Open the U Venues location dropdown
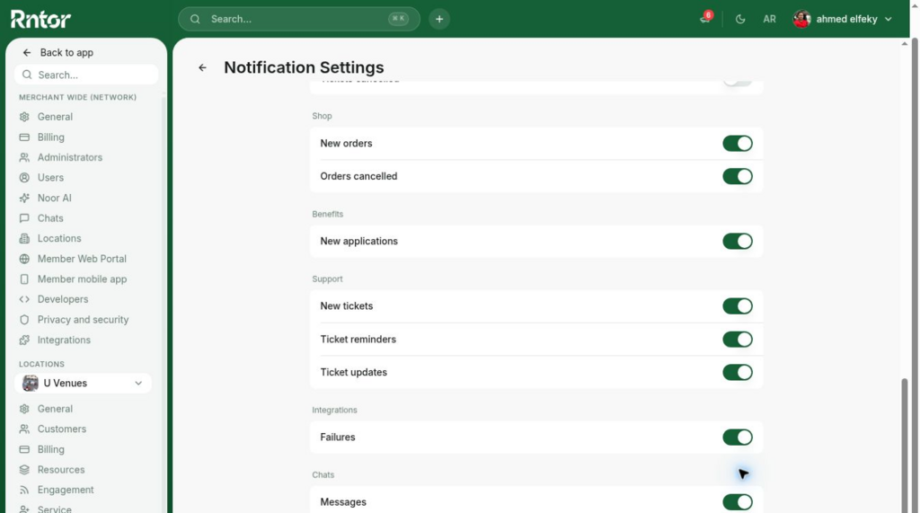The height and width of the screenshot is (513, 920). [83, 384]
